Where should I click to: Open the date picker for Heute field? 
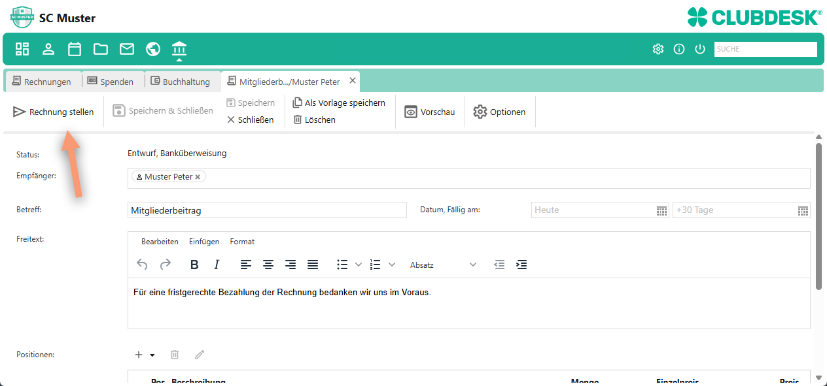click(x=661, y=210)
